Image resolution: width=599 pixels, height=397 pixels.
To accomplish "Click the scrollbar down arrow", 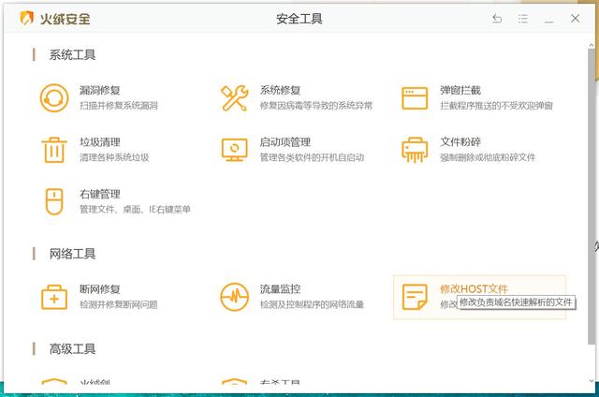I will (x=592, y=381).
